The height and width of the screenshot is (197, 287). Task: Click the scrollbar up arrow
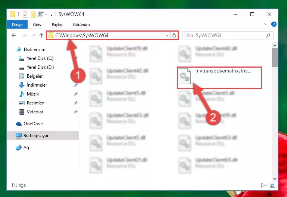275,45
